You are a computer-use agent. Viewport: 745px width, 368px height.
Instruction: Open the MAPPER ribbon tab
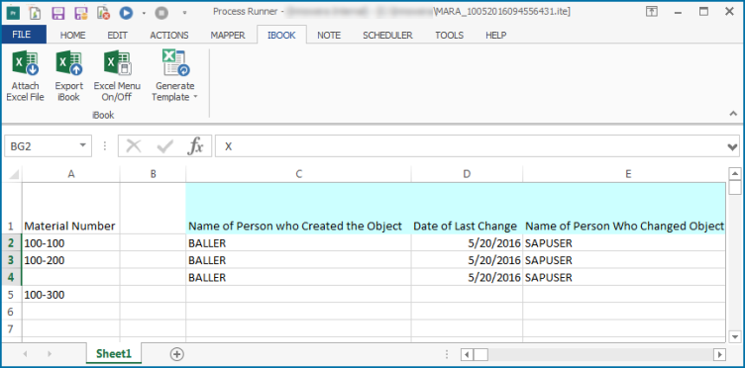tap(228, 35)
